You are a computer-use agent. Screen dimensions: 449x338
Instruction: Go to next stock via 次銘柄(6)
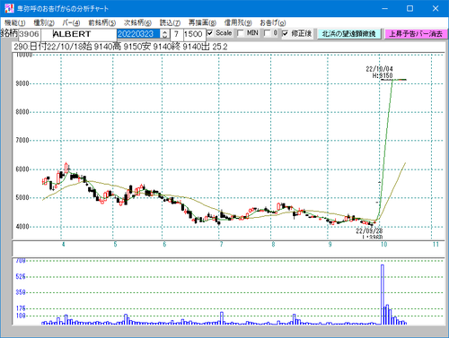137,22
